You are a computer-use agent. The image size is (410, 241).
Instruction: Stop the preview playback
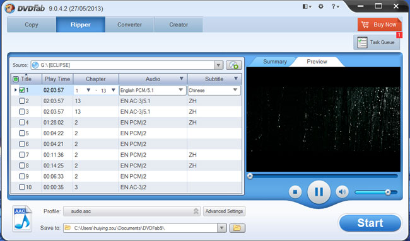click(x=295, y=192)
